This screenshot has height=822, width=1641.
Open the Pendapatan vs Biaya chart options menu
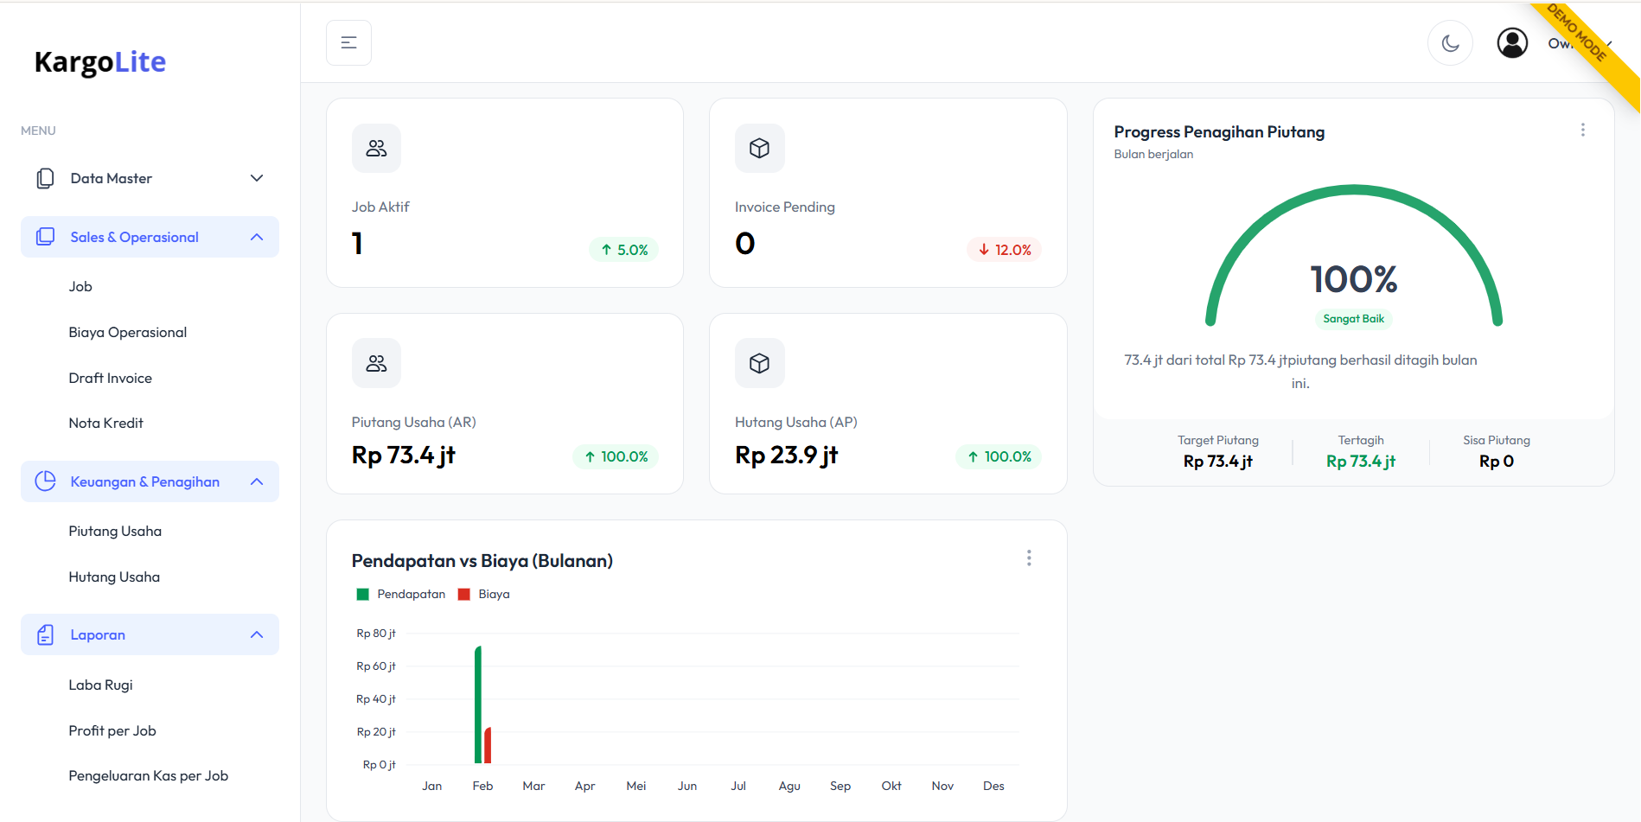pyautogui.click(x=1028, y=558)
